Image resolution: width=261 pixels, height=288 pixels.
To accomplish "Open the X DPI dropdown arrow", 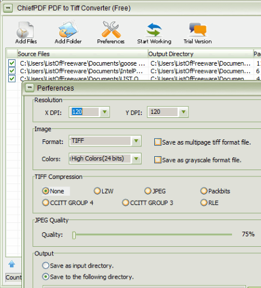I will [x=104, y=112].
